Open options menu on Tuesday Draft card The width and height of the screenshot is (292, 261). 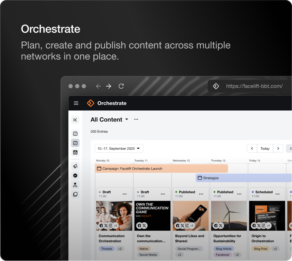tap(163, 194)
